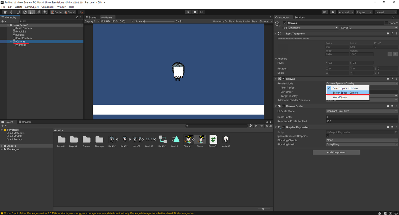The image size is (399, 215).
Task: Open the File menu
Action: tap(3, 7)
